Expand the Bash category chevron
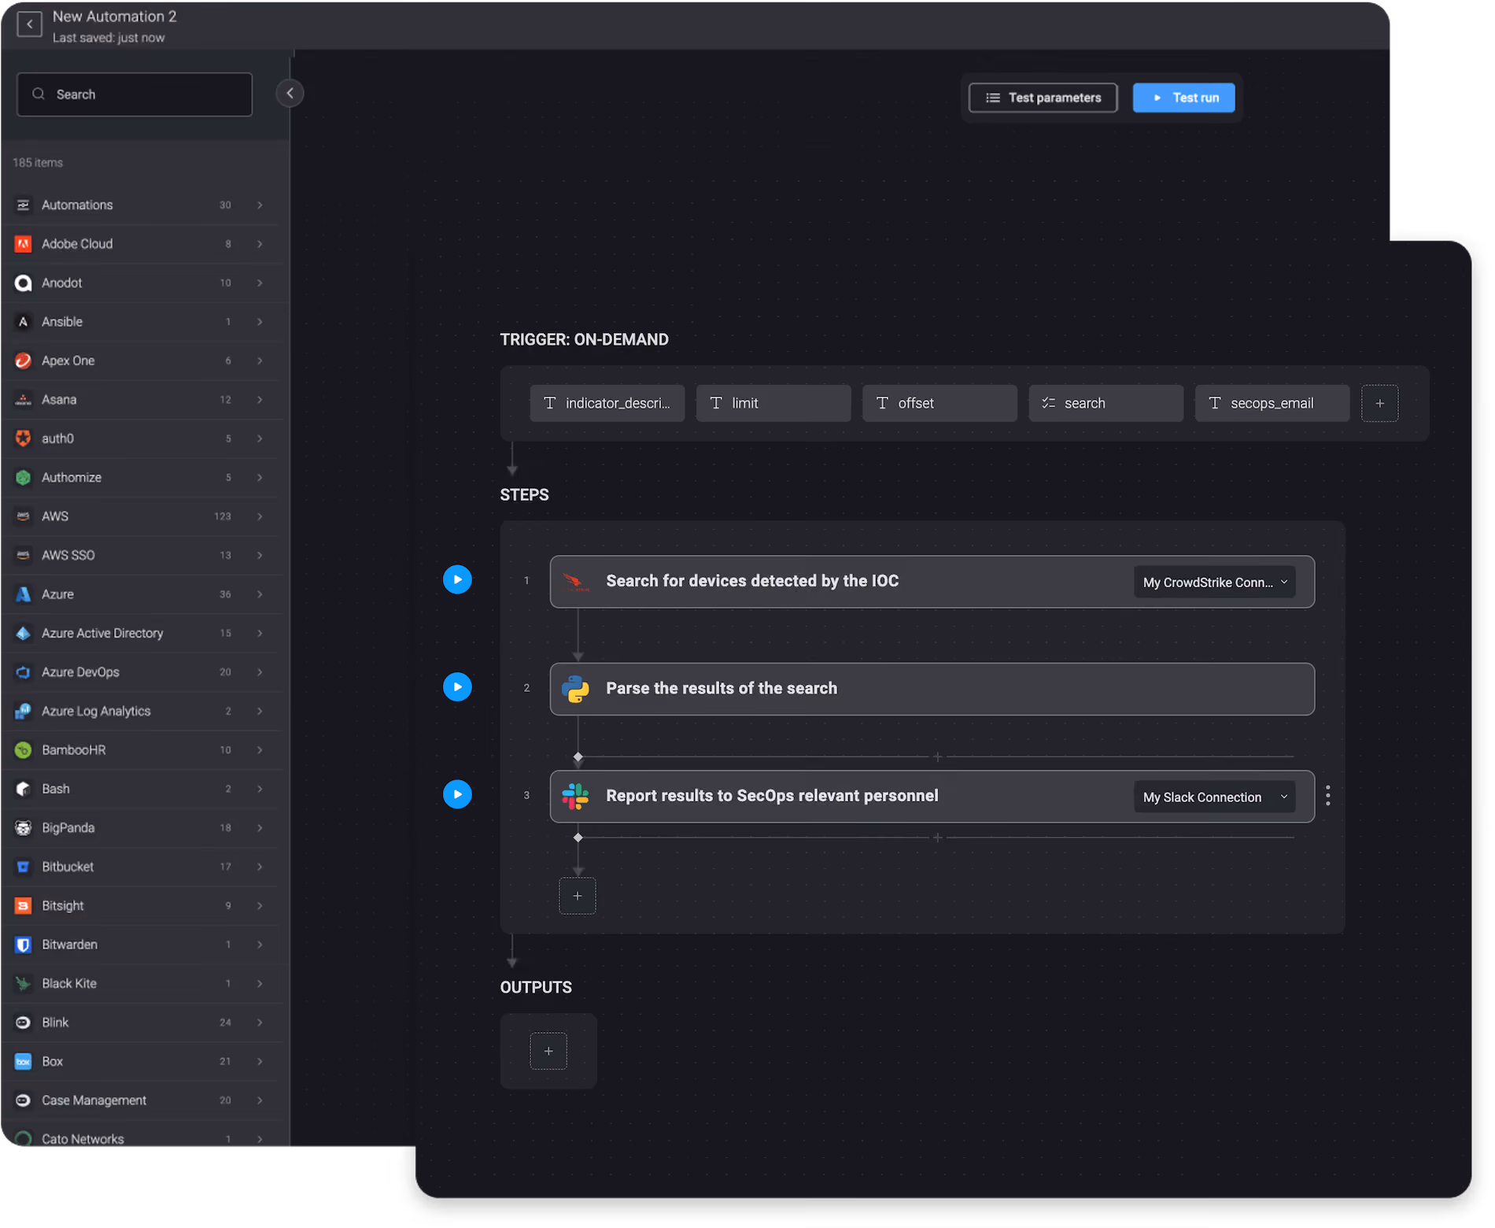The height and width of the screenshot is (1228, 1495). pos(260,789)
